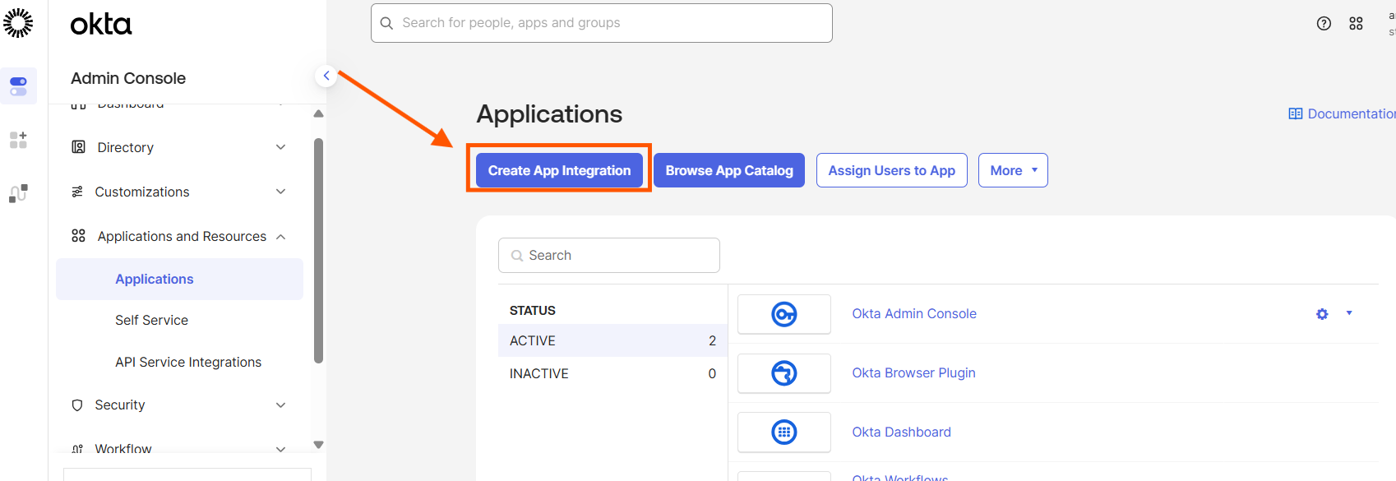Open the Okta Dashboard link
The image size is (1396, 481).
pyautogui.click(x=901, y=432)
